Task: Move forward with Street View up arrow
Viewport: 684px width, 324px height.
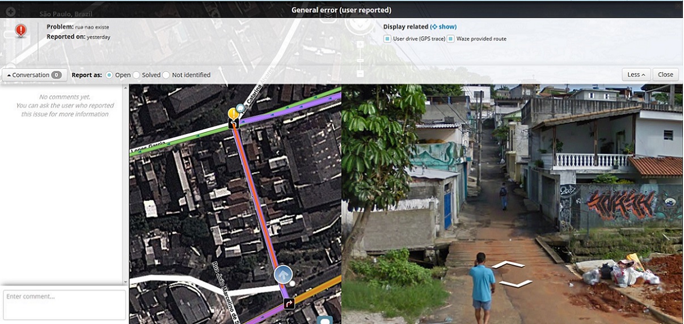Action: point(507,265)
